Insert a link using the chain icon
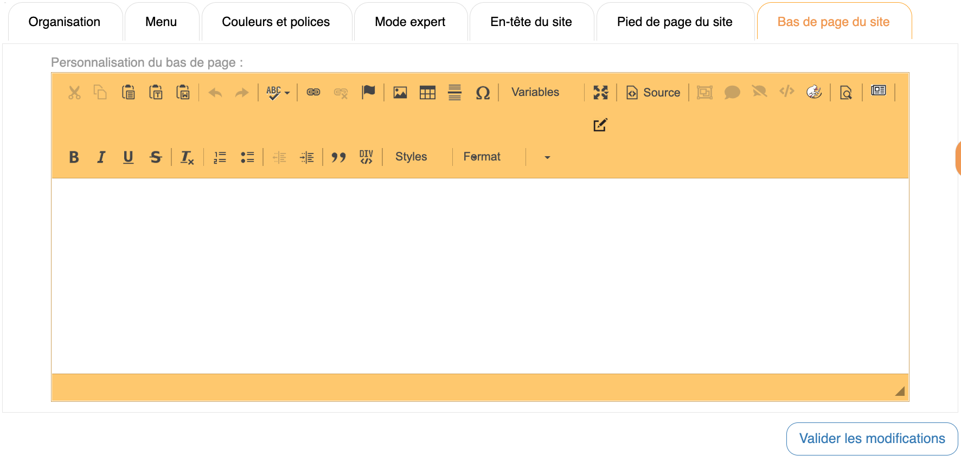961x462 pixels. [x=313, y=93]
